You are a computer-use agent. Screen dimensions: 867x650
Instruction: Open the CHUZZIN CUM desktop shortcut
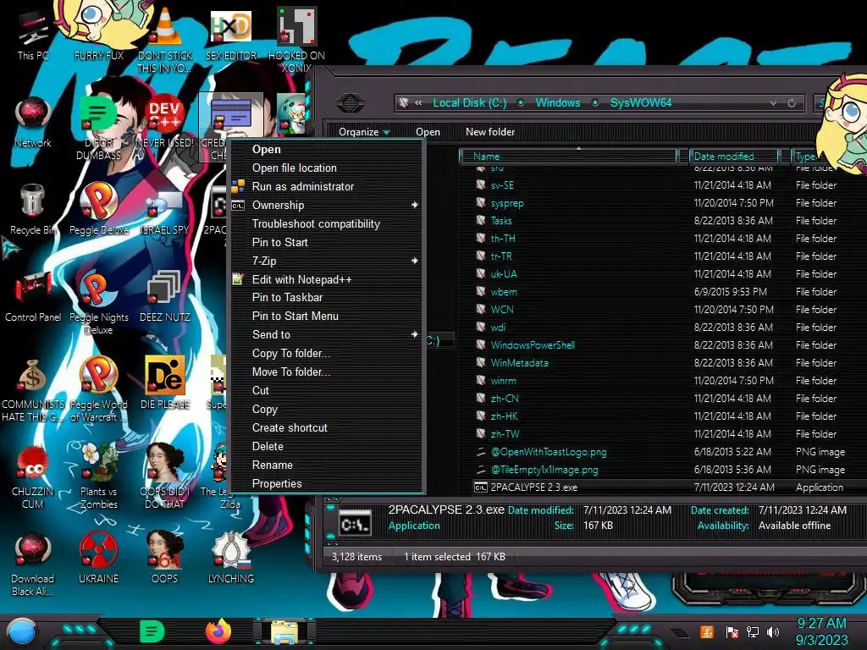33,476
